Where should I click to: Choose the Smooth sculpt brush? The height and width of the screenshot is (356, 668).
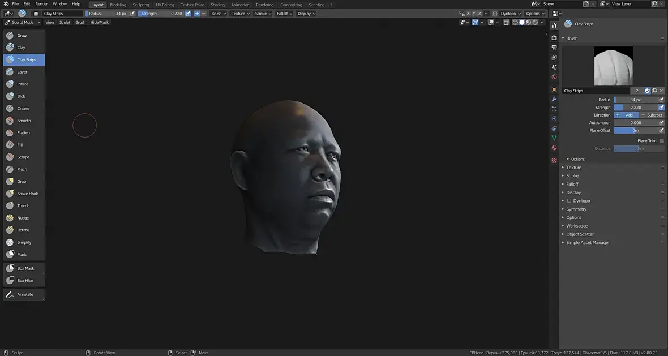tap(23, 121)
